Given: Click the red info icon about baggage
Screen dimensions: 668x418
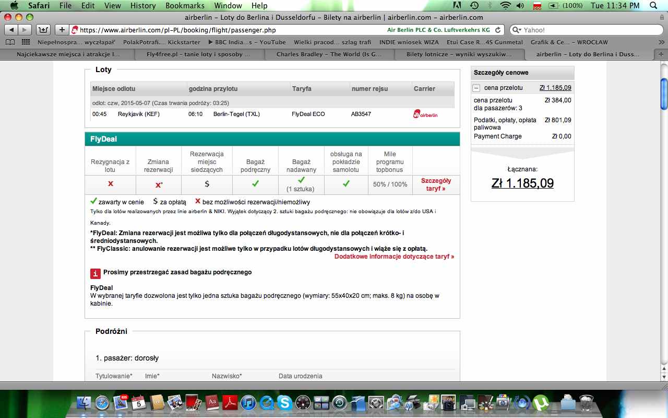Looking at the screenshot, I should point(95,273).
